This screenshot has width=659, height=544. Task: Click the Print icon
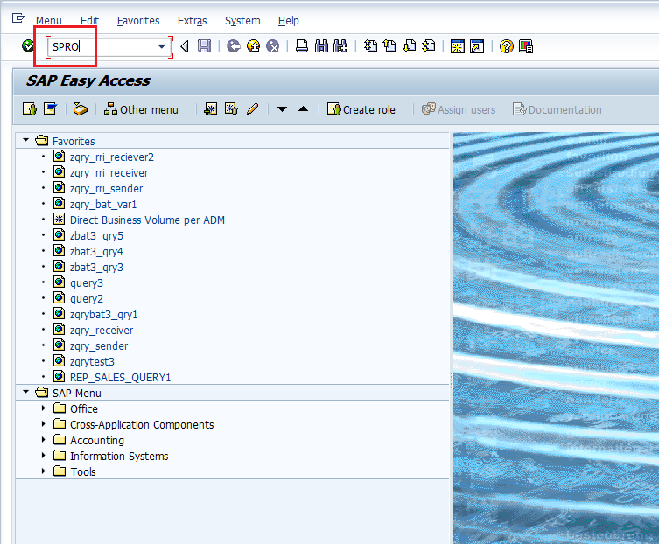pyautogui.click(x=301, y=46)
